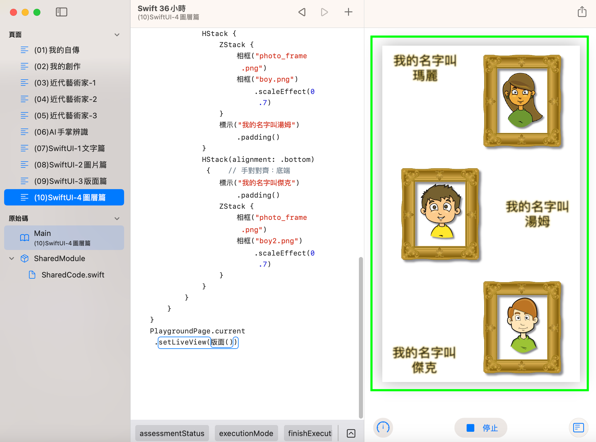This screenshot has width=596, height=442.
Task: Click the execution speed timer icon
Action: (x=383, y=428)
